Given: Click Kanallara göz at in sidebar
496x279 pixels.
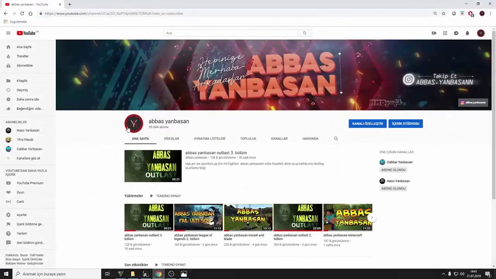Looking at the screenshot, I should pyautogui.click(x=28, y=158).
